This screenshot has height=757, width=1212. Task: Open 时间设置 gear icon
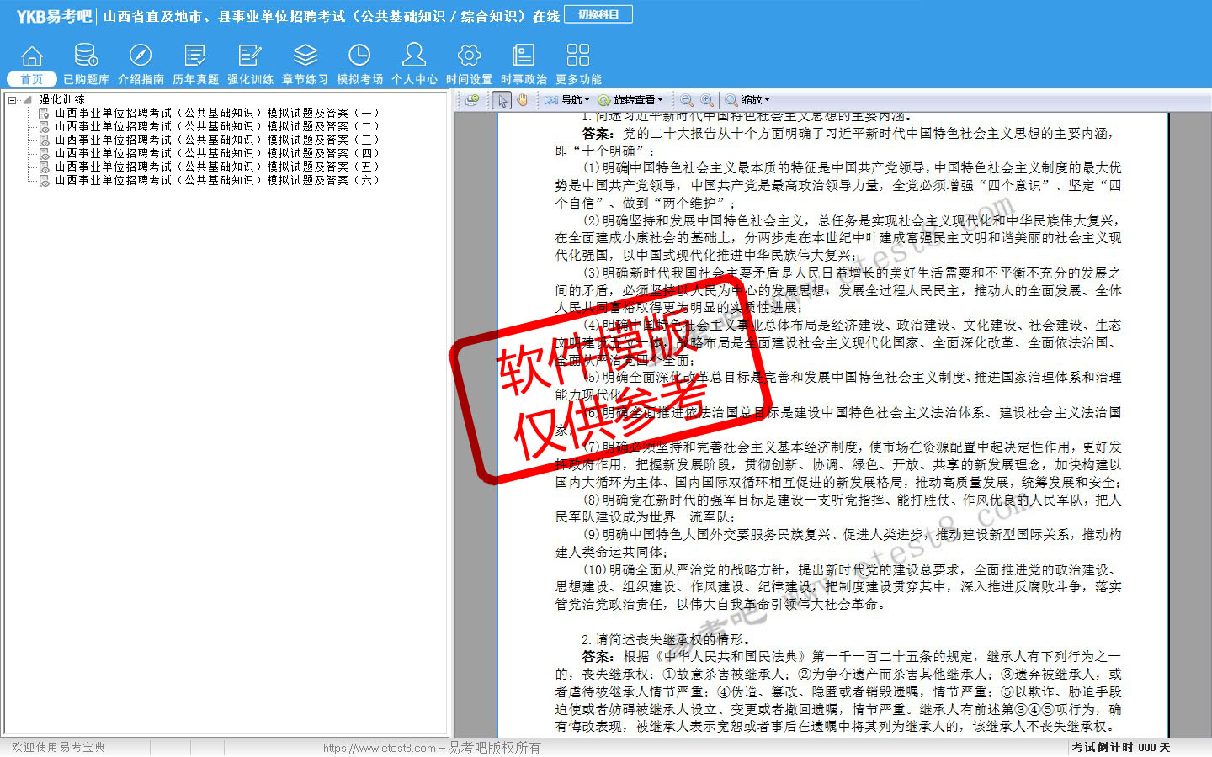(469, 56)
